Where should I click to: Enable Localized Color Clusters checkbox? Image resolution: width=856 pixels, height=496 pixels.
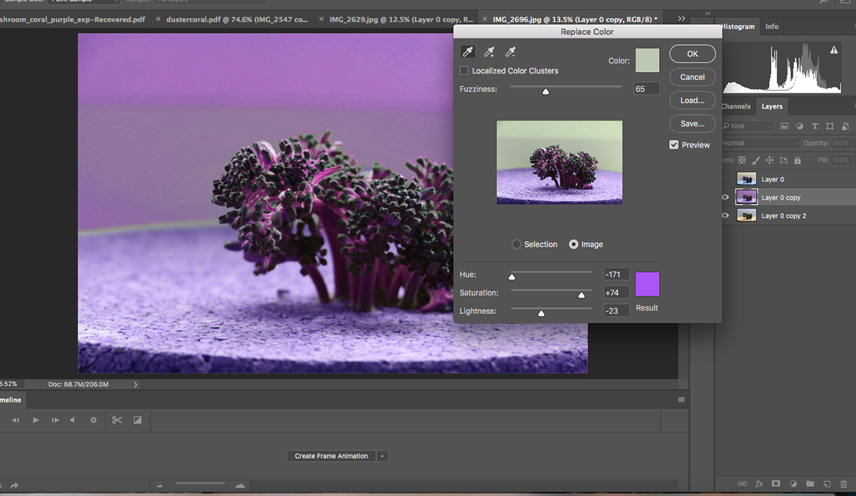pyautogui.click(x=464, y=71)
